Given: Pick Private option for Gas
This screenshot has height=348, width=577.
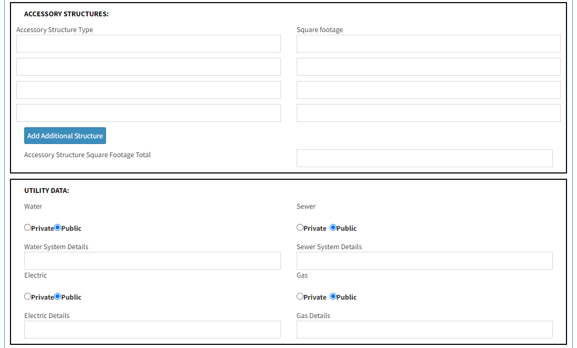Looking at the screenshot, I should 300,296.
